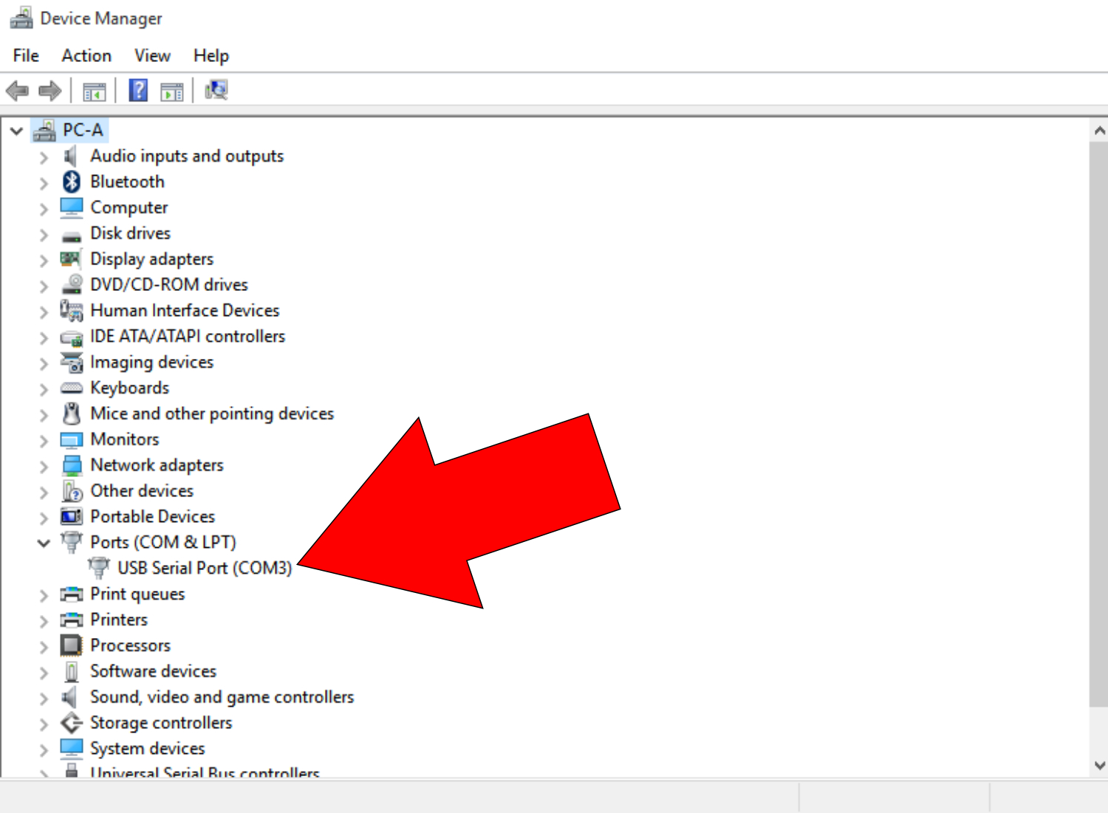Expand the Monitors node
The height and width of the screenshot is (813, 1108).
click(x=44, y=441)
